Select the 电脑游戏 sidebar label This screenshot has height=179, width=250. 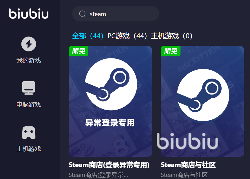(29, 104)
